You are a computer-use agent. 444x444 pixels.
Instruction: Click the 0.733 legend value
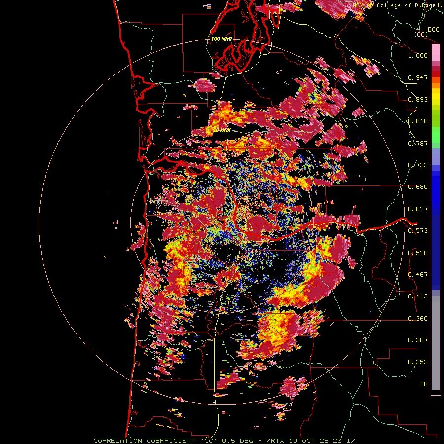418,165
